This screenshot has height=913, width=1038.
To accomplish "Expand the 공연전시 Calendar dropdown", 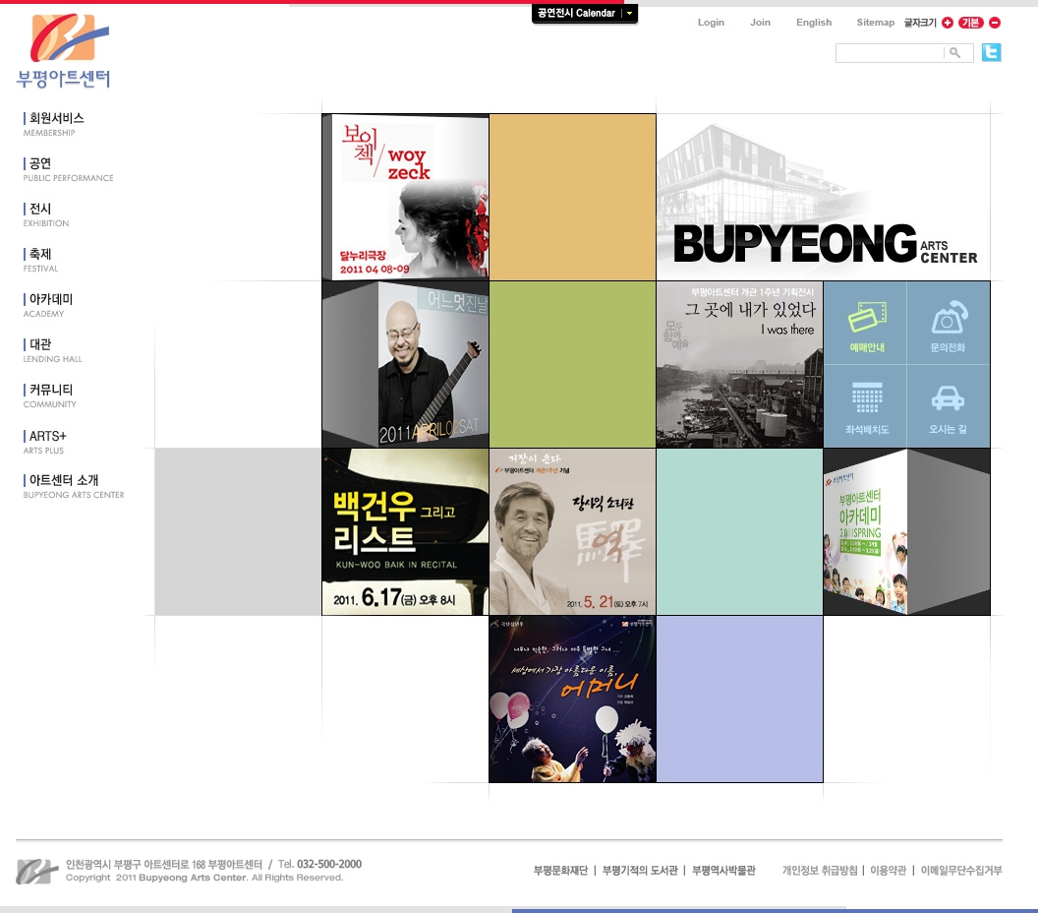I will (x=585, y=13).
